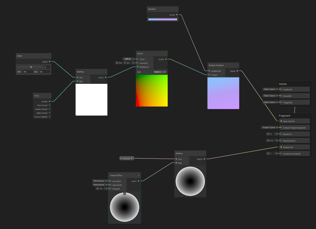Click the Emission(3) port in Fragment
This screenshot has height=229, width=316.
(281, 147)
